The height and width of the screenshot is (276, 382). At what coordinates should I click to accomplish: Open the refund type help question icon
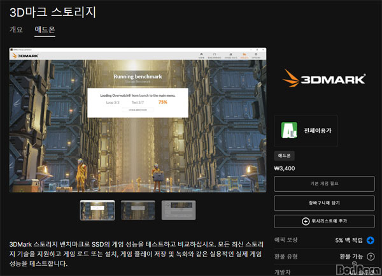(x=371, y=257)
